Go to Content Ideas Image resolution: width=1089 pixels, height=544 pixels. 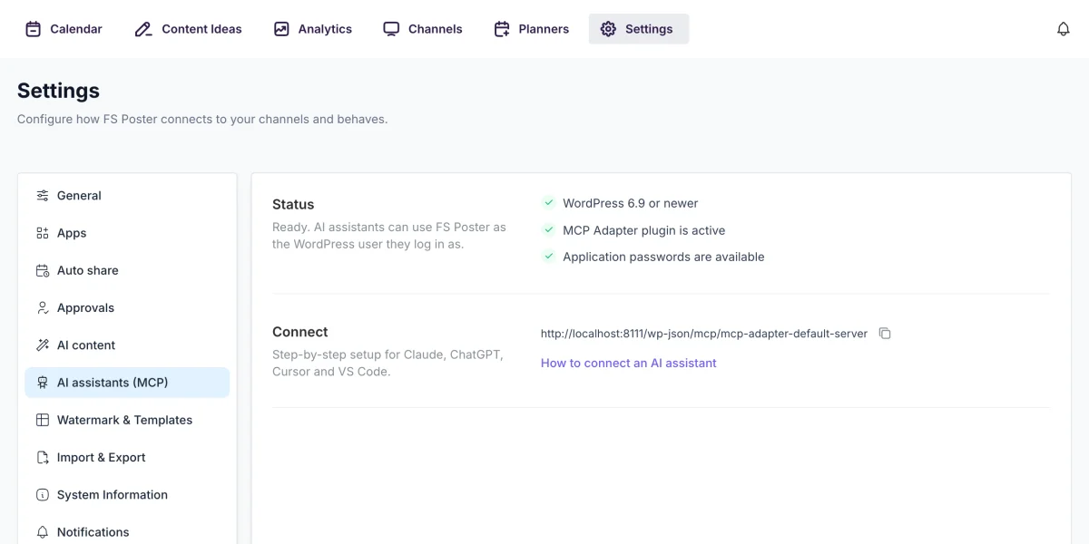[x=188, y=29]
